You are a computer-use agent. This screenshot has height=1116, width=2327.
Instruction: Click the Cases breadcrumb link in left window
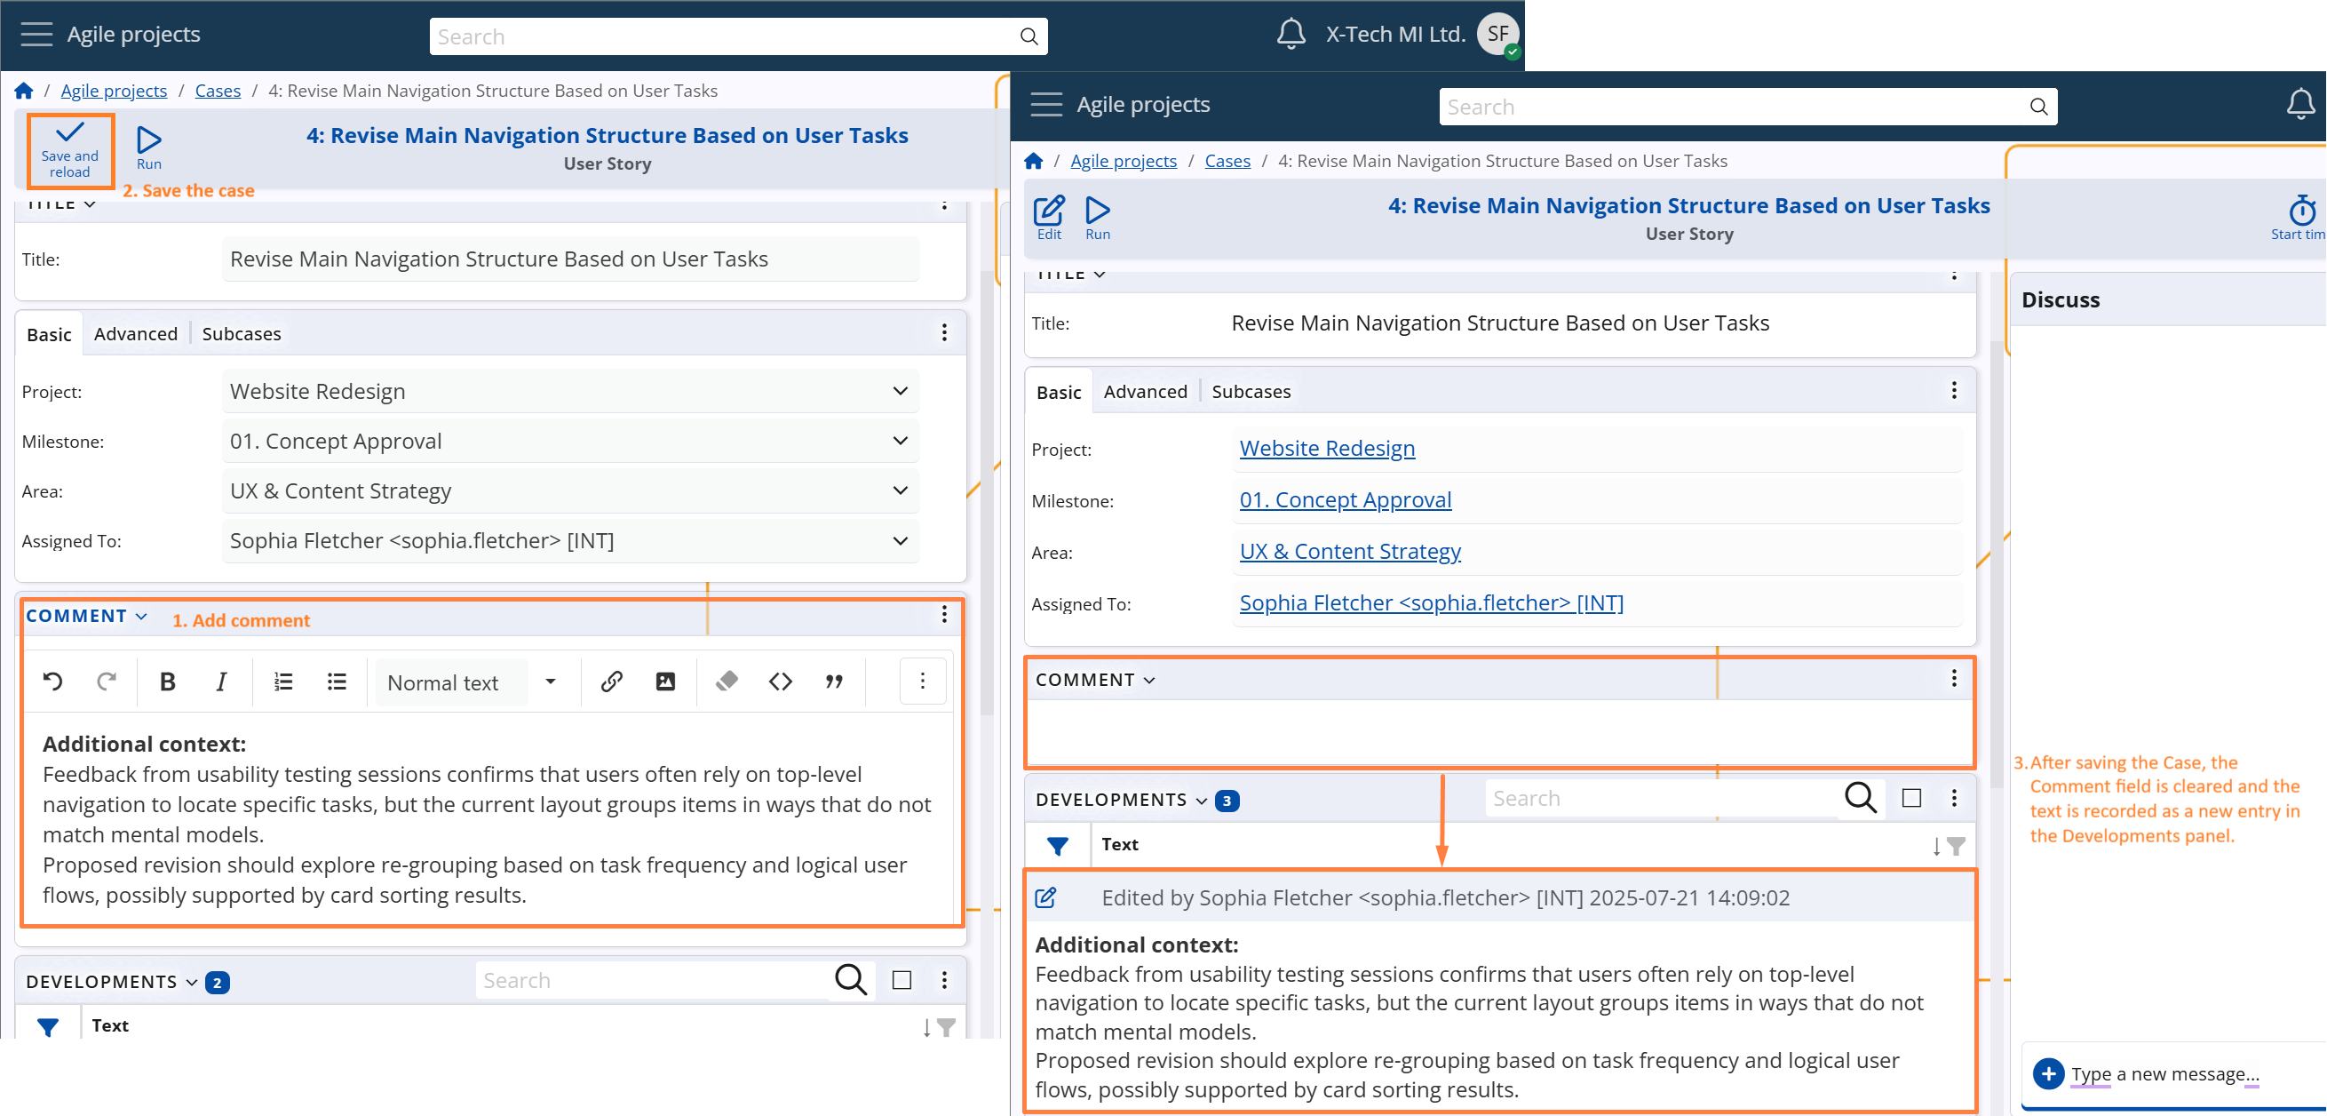tap(218, 91)
